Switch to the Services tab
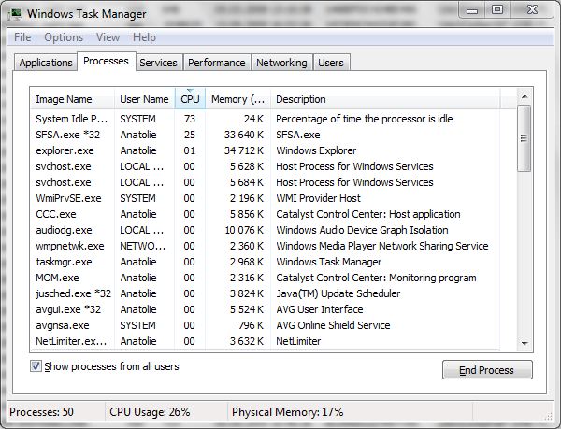The height and width of the screenshot is (429, 561). [158, 63]
